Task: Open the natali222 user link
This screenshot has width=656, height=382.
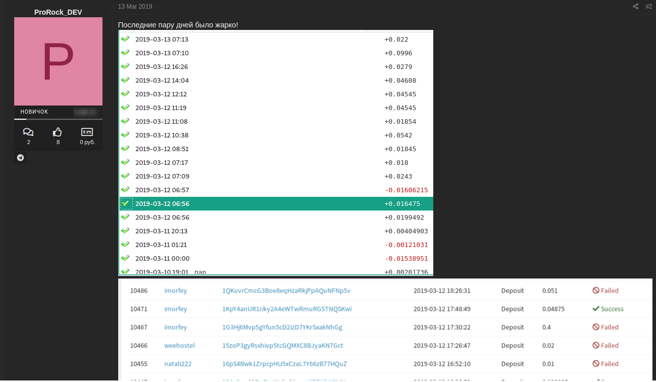Action: 178,364
